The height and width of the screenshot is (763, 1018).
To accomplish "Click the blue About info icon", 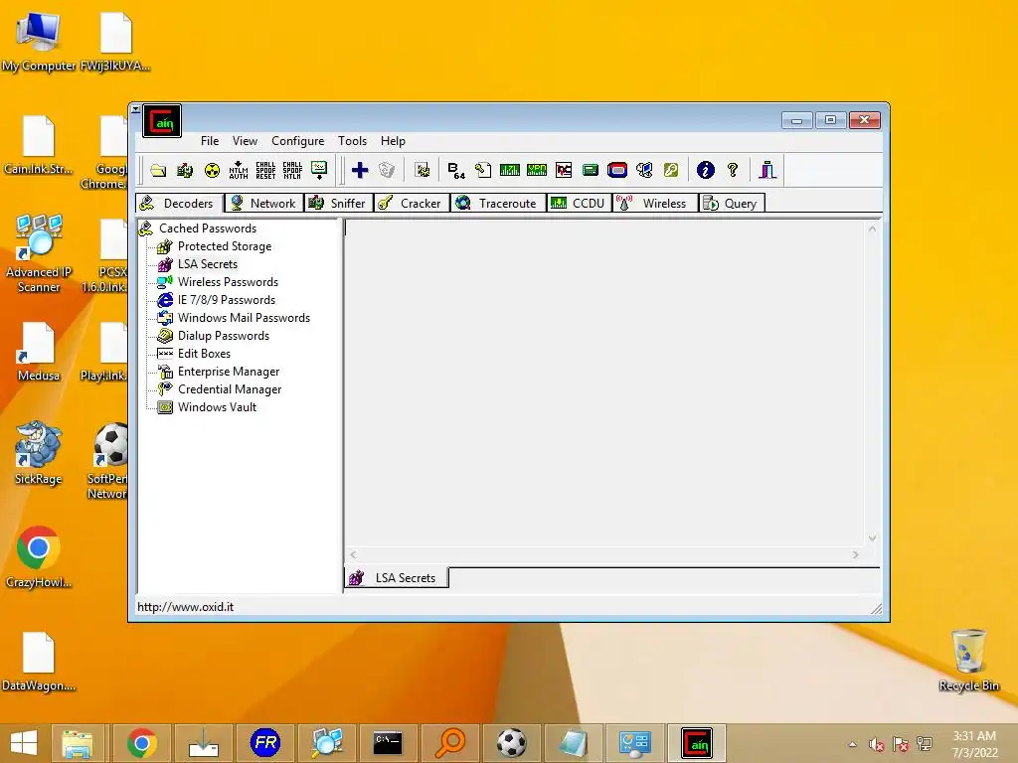I will (706, 171).
